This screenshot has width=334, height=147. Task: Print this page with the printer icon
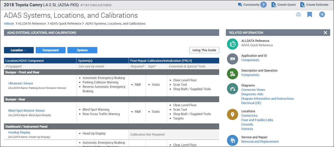click(298, 14)
